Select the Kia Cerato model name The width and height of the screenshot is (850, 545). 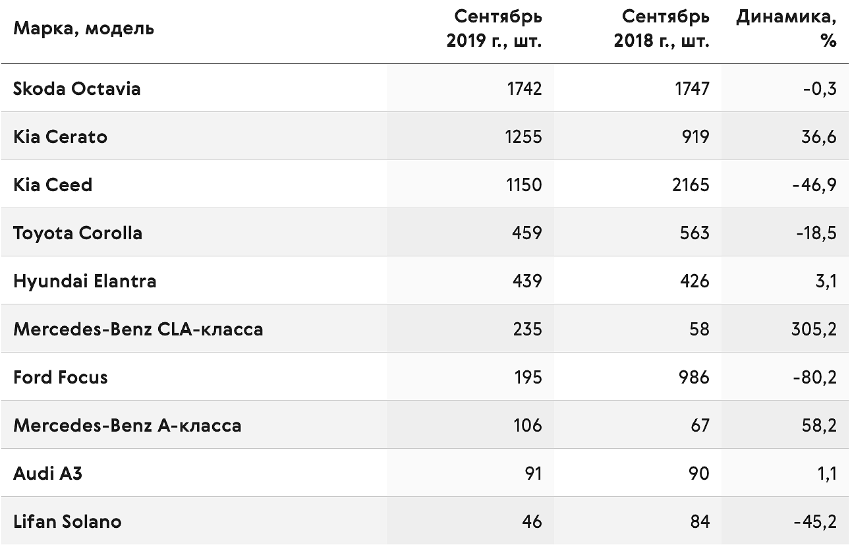(60, 136)
